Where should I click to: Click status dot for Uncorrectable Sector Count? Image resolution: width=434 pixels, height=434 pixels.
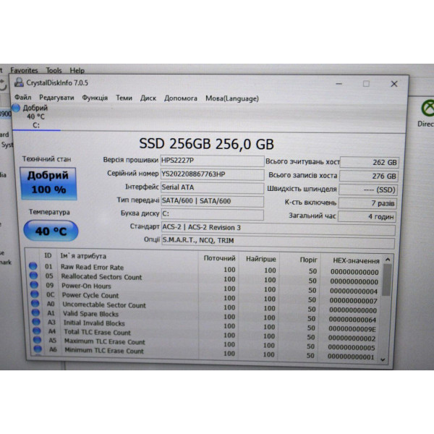[35, 303]
